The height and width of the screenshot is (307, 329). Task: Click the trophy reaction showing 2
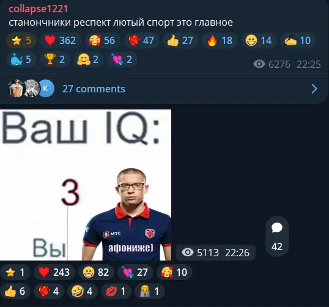(54, 59)
